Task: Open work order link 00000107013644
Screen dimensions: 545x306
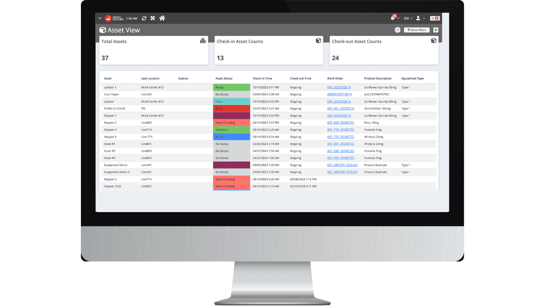Action: 339,94
